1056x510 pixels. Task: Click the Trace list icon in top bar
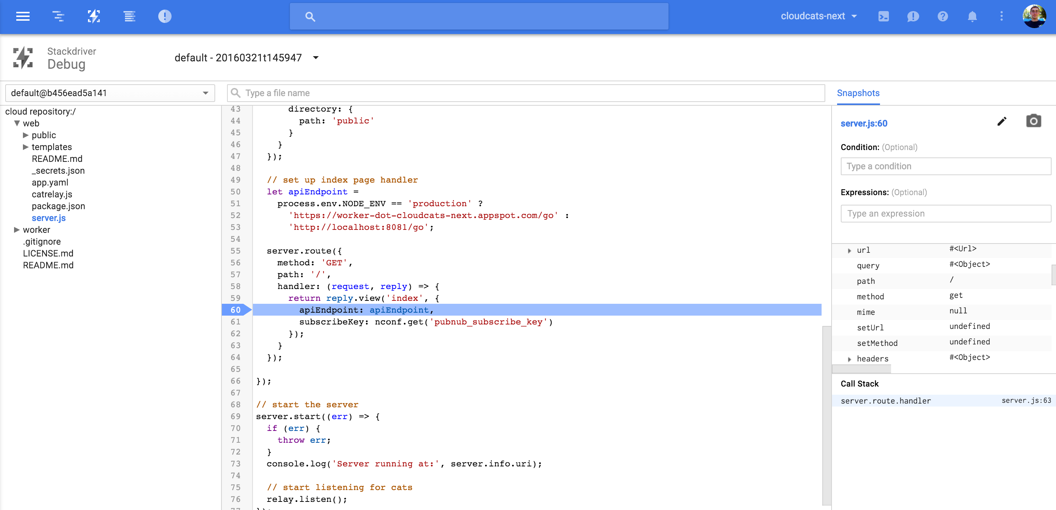(58, 16)
